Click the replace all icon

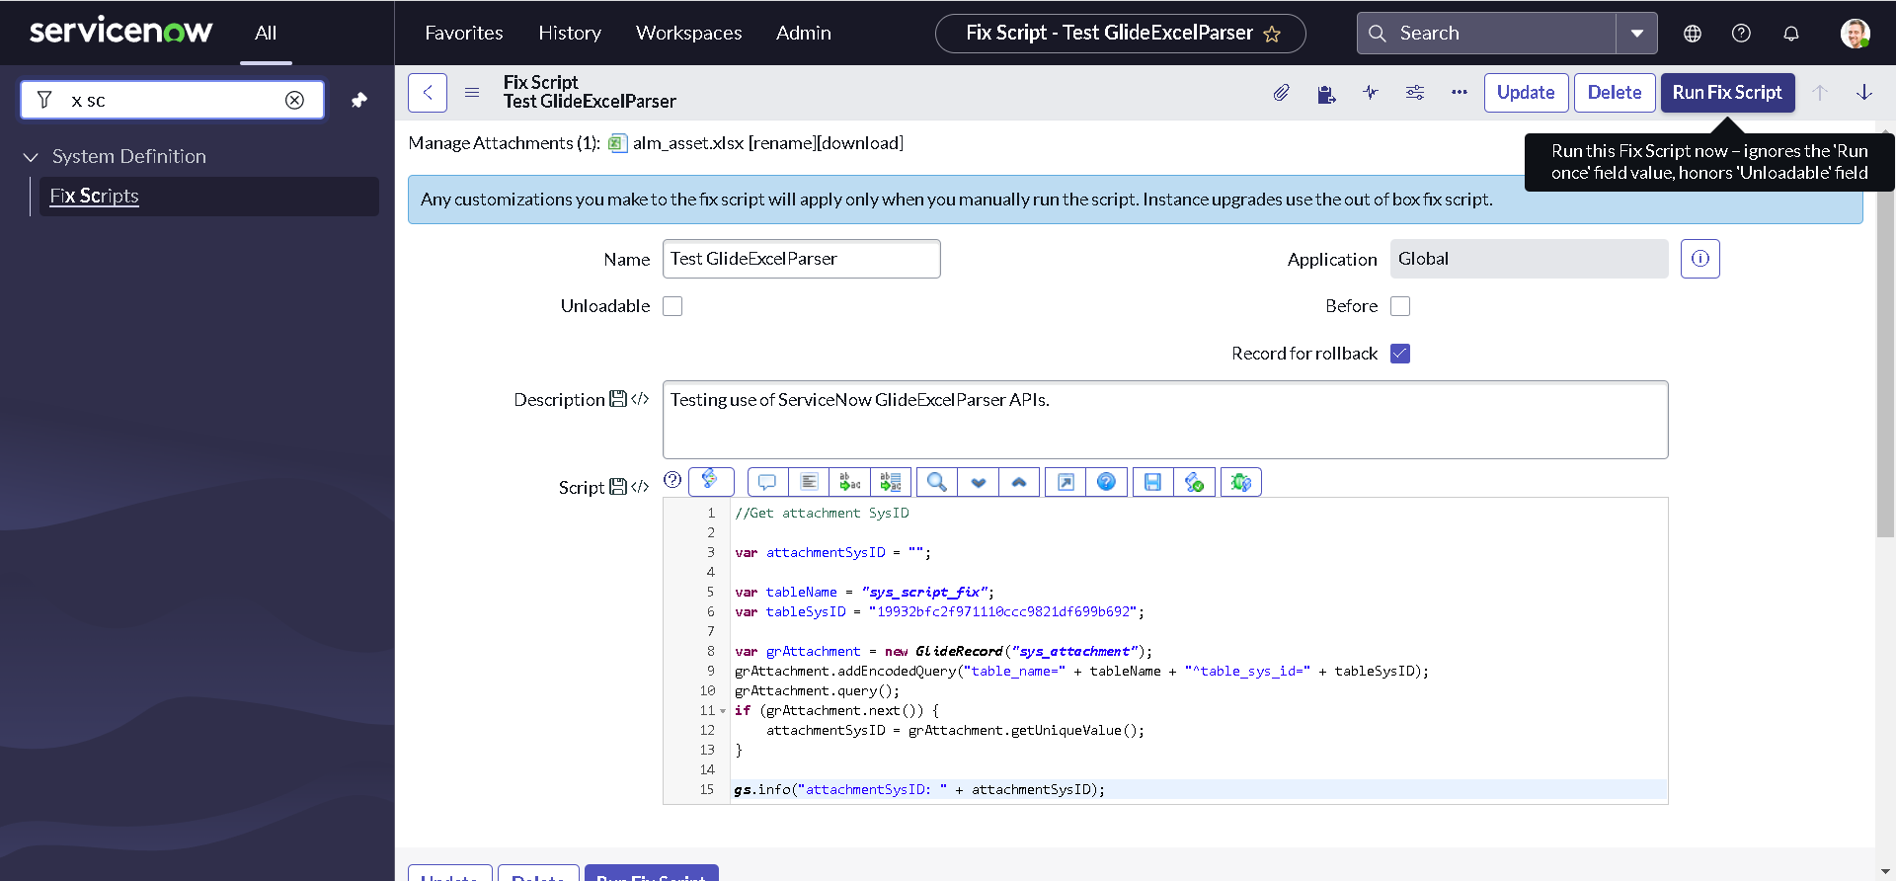coord(891,482)
